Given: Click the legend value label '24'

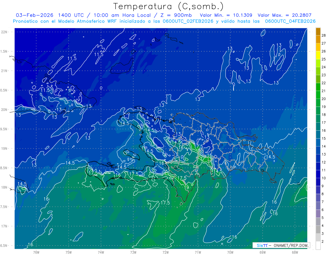Looking at the screenshot, I should click(324, 67).
